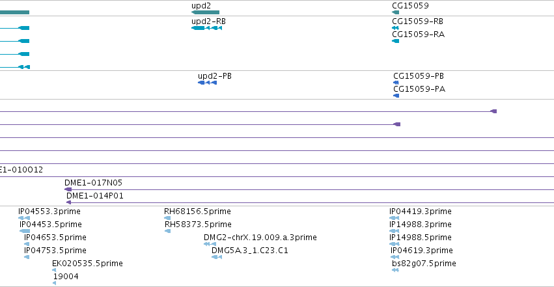The width and height of the screenshot is (554, 287).
Task: Select IP04453.5prime EST label
Action: [x=51, y=225]
